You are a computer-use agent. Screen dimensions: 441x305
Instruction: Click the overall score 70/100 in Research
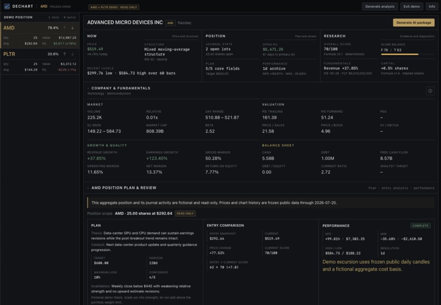(330, 49)
